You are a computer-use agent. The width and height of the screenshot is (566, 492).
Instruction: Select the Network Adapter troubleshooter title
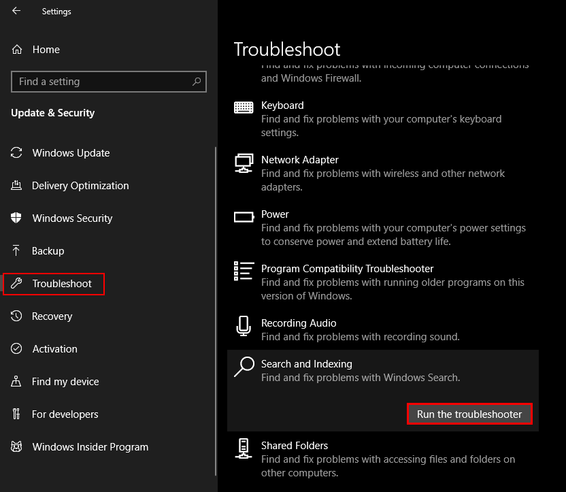(x=299, y=160)
